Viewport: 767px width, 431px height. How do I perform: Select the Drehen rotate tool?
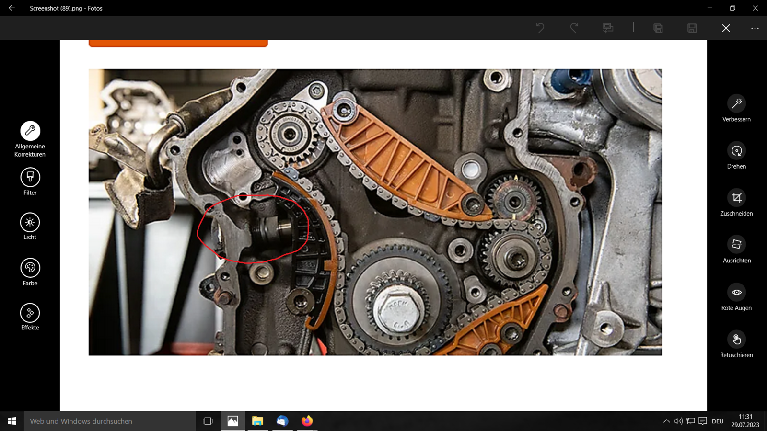point(736,156)
